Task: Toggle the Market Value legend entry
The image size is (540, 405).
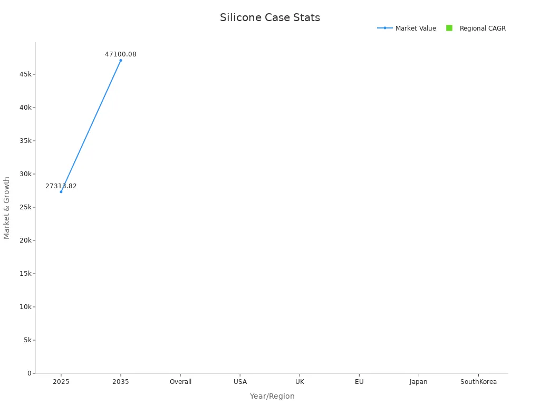Action: pos(407,28)
